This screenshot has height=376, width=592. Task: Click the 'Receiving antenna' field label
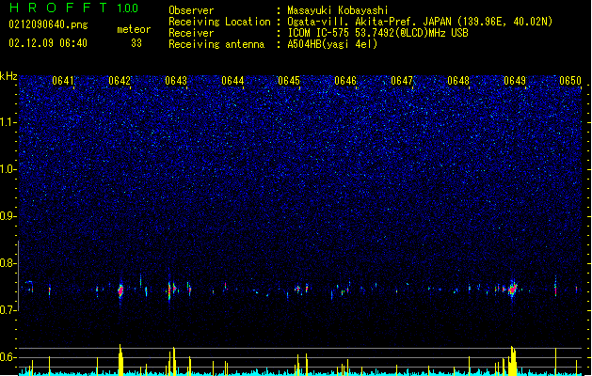click(216, 44)
